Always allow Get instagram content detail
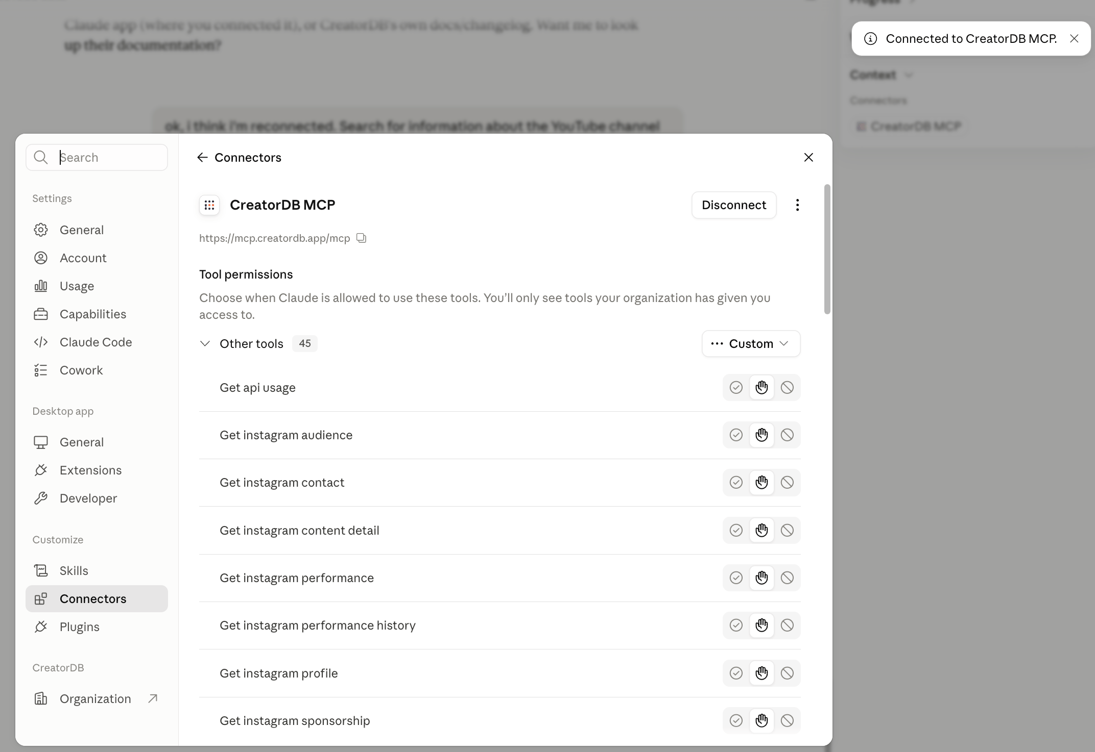1095x752 pixels. (x=736, y=531)
